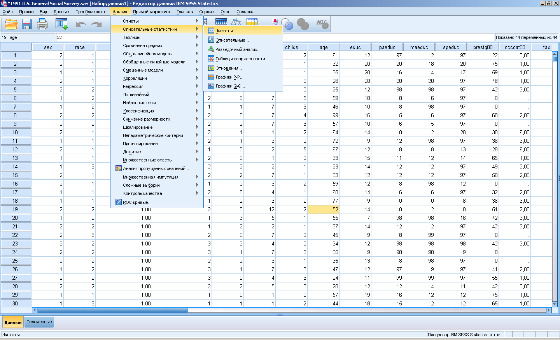Switch to the Переменные tab
This screenshot has width=560, height=340.
pos(39,322)
